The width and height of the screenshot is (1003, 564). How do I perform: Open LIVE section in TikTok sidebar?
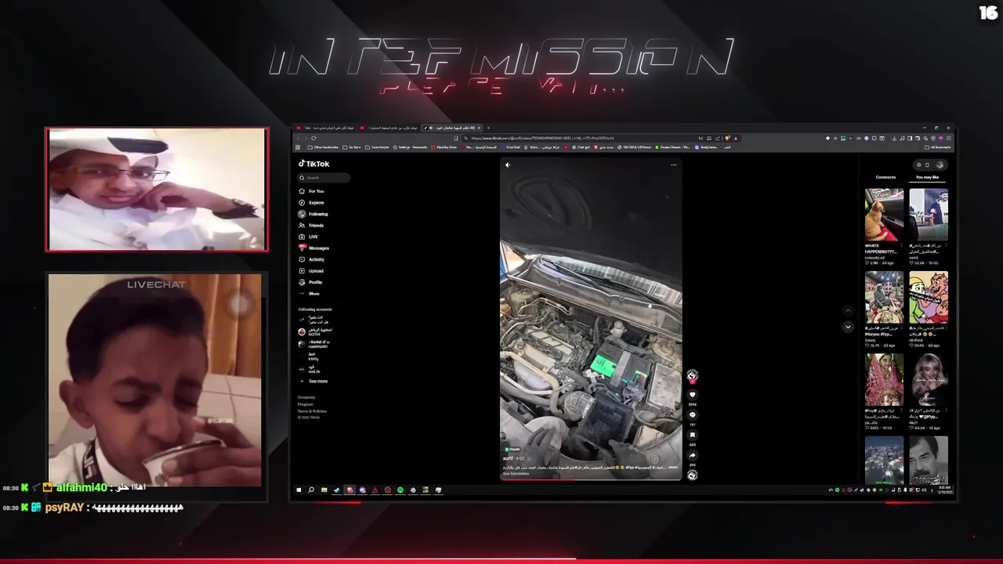click(308, 237)
